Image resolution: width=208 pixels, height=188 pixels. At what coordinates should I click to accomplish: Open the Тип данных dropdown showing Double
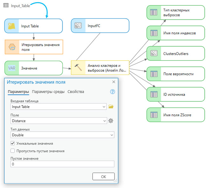click(x=111, y=135)
